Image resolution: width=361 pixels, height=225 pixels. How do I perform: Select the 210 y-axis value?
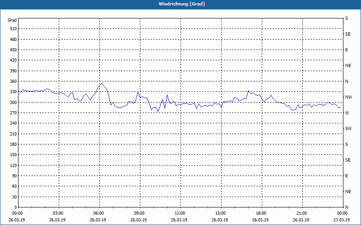pos(14,134)
